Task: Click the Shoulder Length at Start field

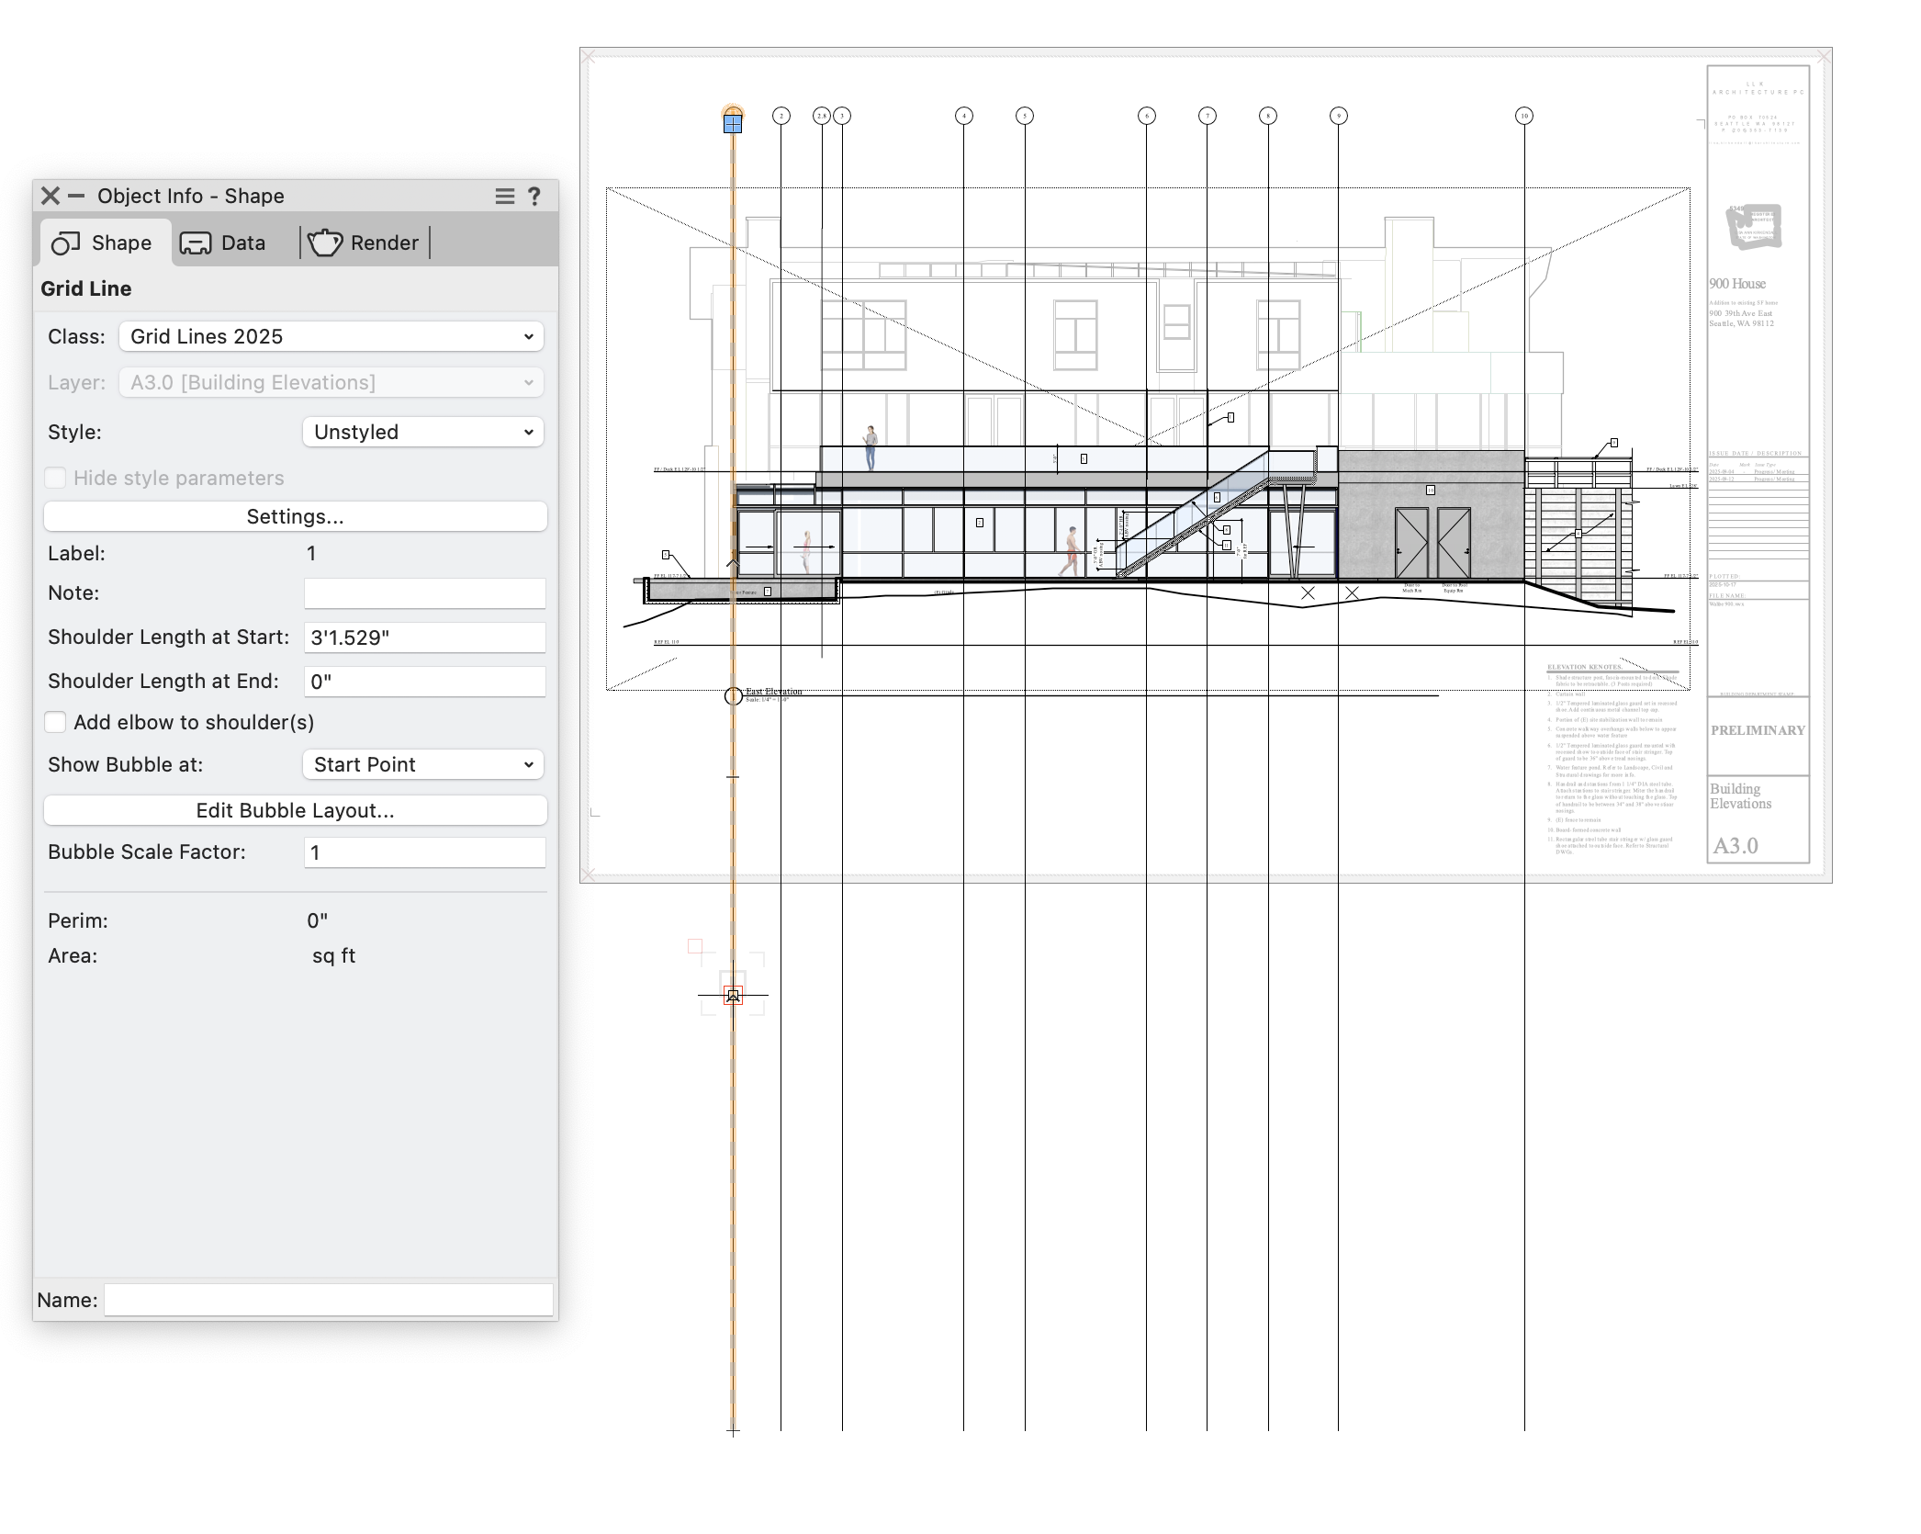Action: pyautogui.click(x=424, y=637)
